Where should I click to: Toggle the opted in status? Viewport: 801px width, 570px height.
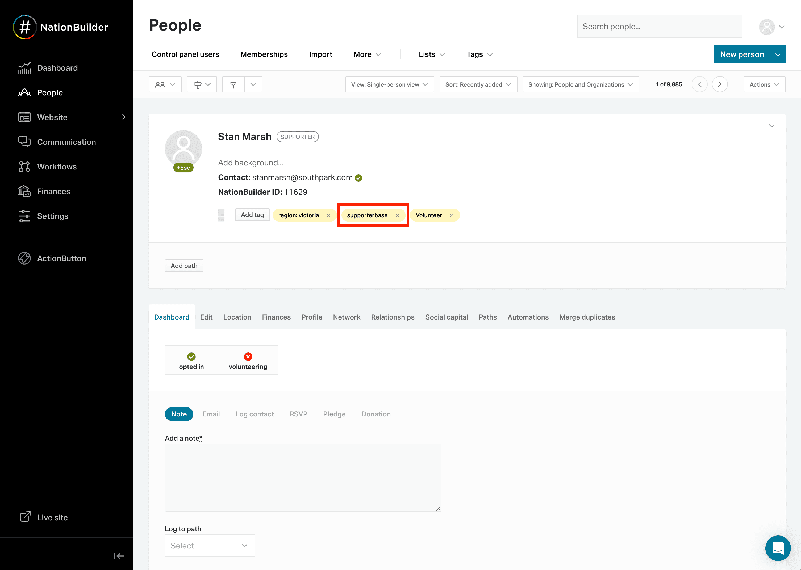[191, 360]
